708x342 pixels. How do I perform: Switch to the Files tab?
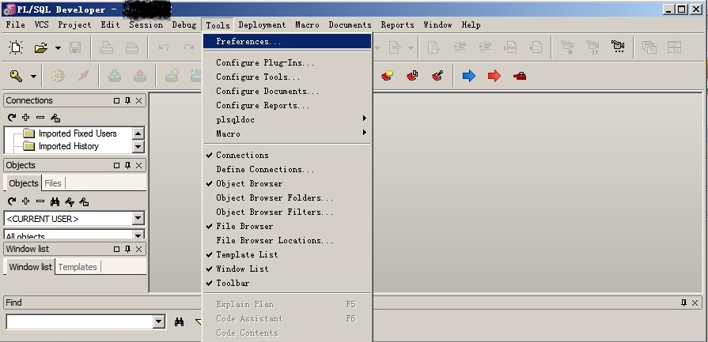(x=53, y=183)
